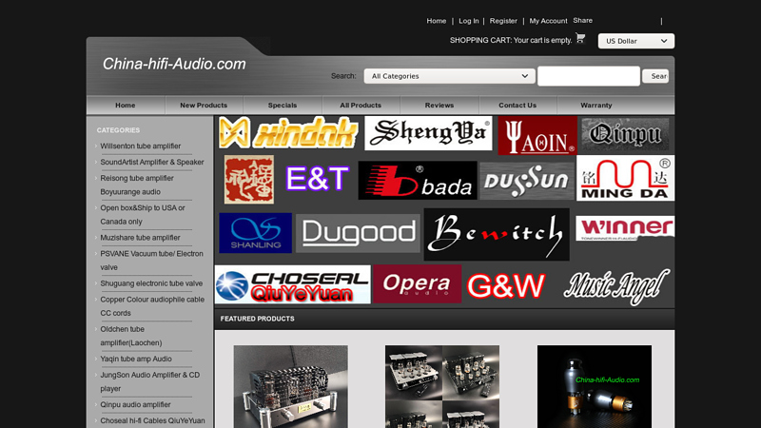Open the Specials tab
Screen dimensions: 761x428
(x=282, y=106)
